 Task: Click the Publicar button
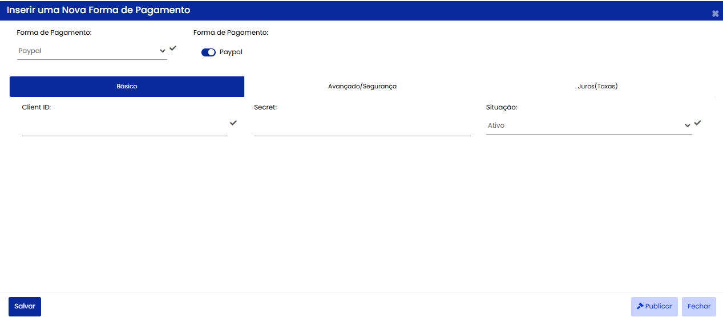tap(655, 306)
